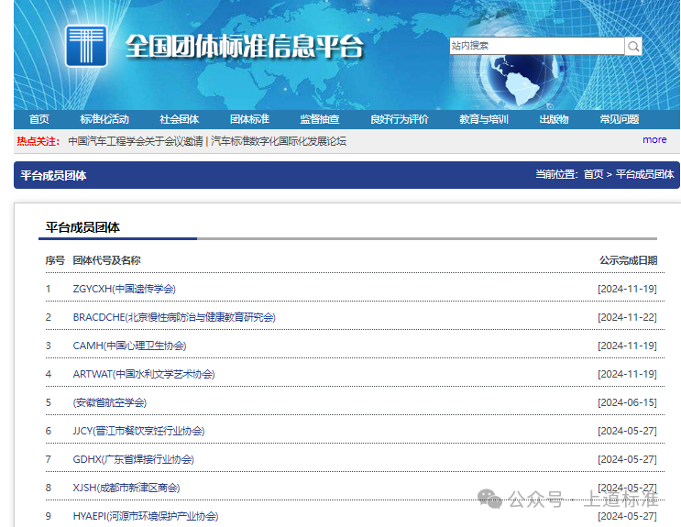681x527 pixels.
Task: Open (安徽省航空学会) entry
Action: tap(109, 402)
